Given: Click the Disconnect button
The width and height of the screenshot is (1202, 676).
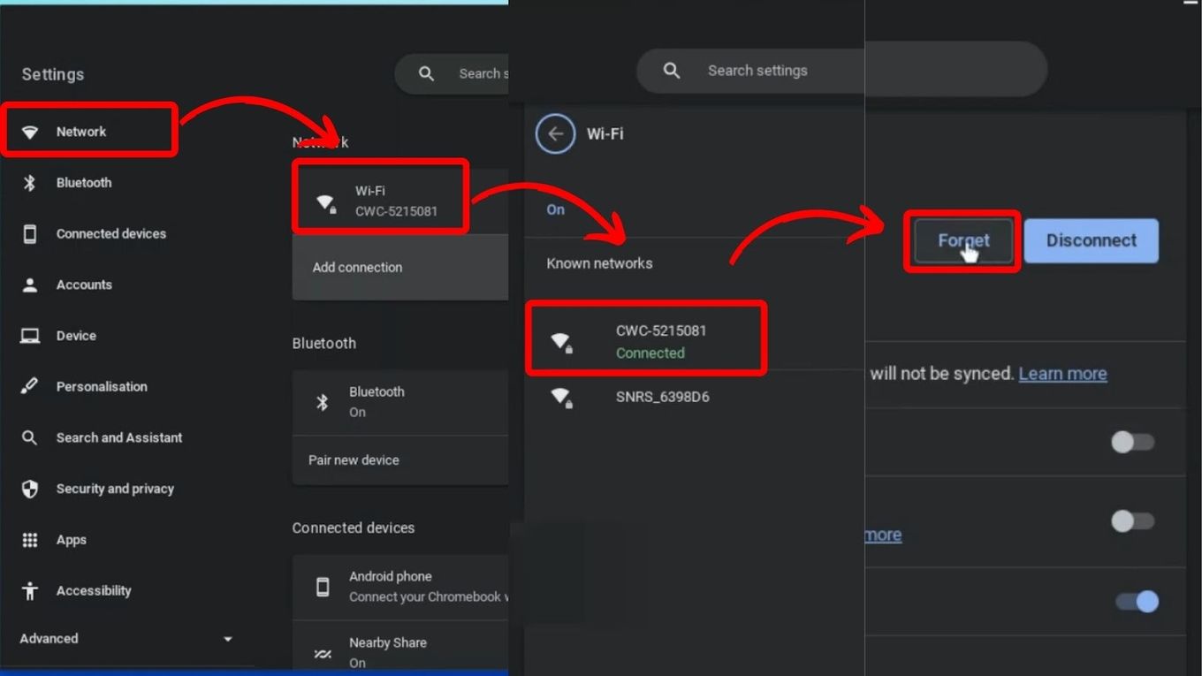Looking at the screenshot, I should click(1092, 240).
